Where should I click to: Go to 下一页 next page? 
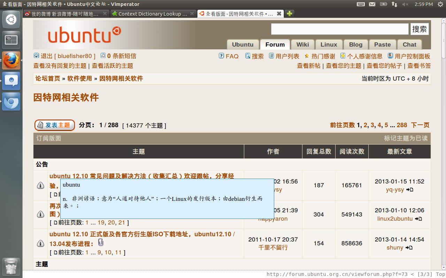point(420,125)
